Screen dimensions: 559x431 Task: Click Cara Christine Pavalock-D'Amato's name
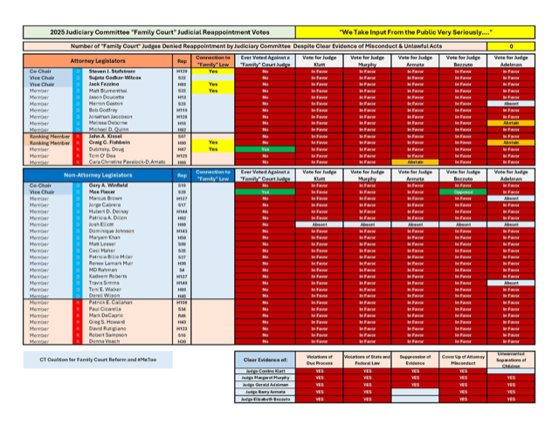pos(127,162)
